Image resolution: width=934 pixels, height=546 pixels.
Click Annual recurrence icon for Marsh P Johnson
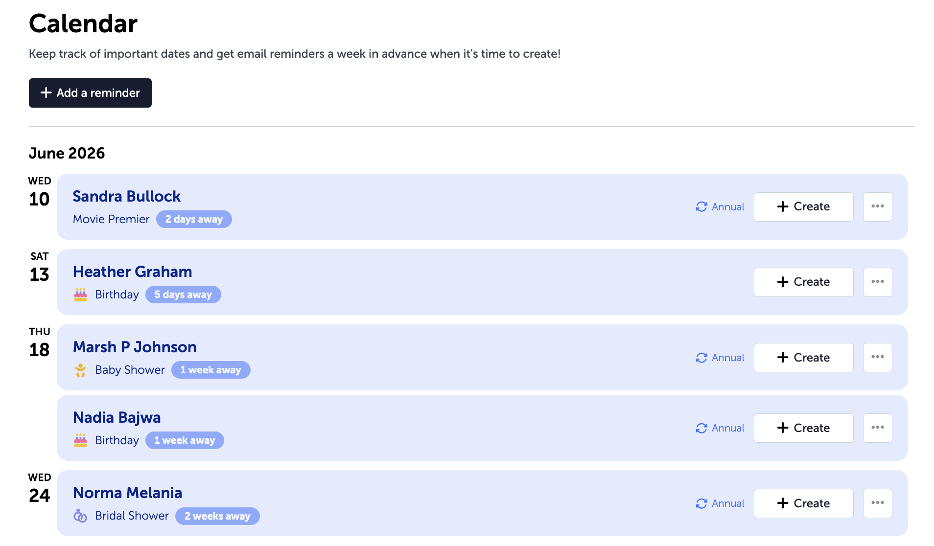(701, 358)
